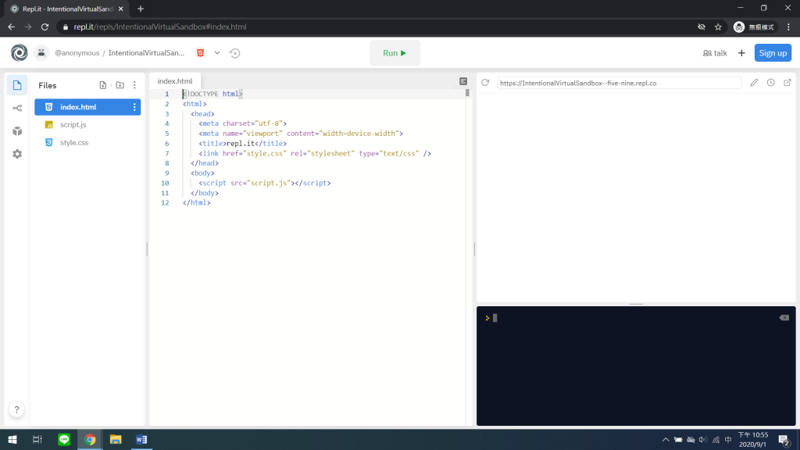Show hidden system tray icons

(666, 440)
